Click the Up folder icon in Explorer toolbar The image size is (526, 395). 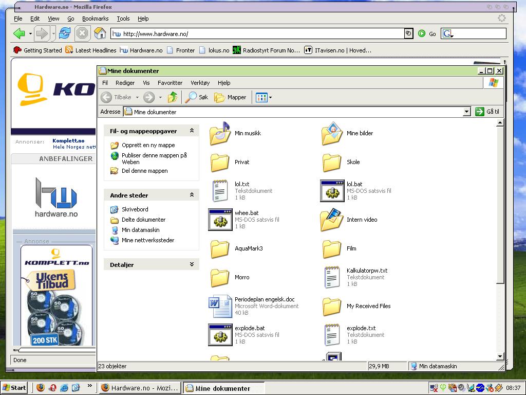[x=173, y=97]
